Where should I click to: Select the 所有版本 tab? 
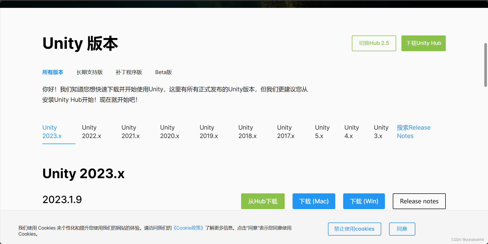click(x=53, y=72)
